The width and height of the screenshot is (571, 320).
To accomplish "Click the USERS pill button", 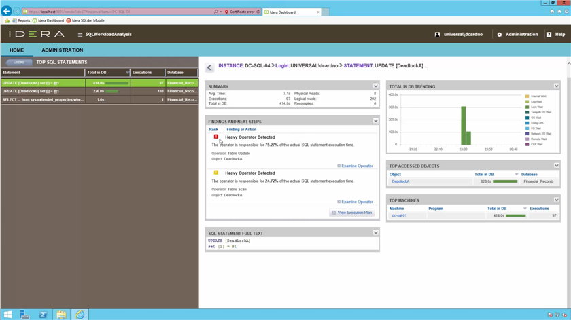I will pos(19,63).
